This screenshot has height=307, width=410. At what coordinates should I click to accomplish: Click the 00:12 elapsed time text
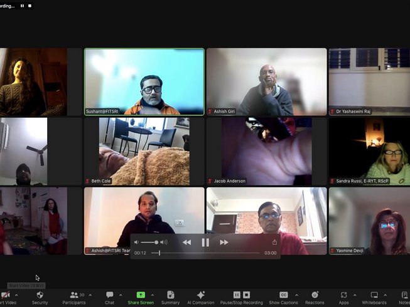pos(140,253)
